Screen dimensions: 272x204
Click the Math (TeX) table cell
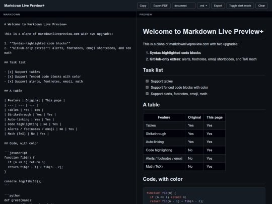[x=164, y=167]
